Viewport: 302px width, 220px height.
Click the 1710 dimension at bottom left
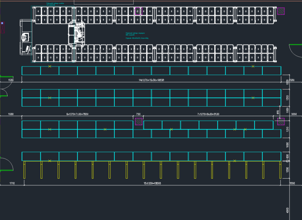[11, 183]
